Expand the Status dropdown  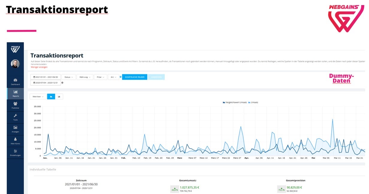pyautogui.click(x=69, y=77)
